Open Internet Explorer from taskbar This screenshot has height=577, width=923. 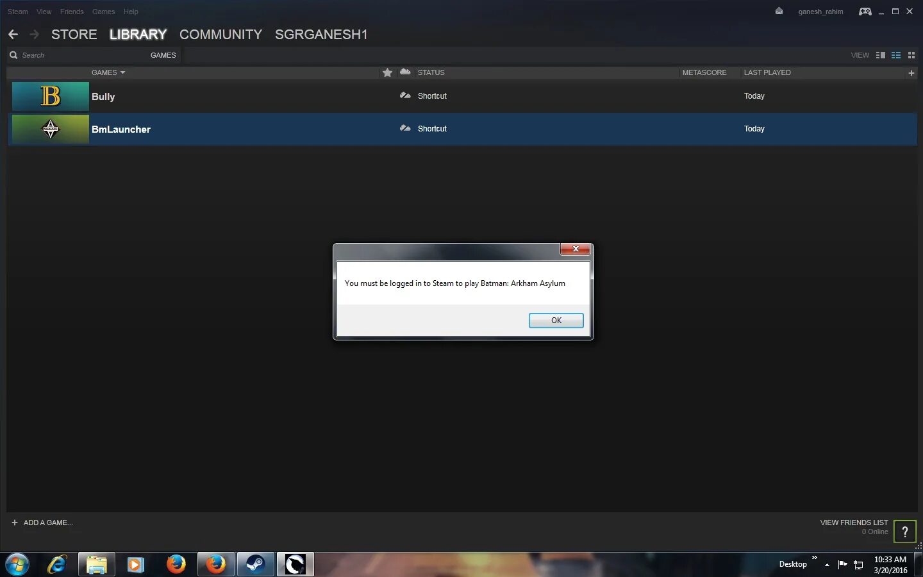pyautogui.click(x=57, y=564)
